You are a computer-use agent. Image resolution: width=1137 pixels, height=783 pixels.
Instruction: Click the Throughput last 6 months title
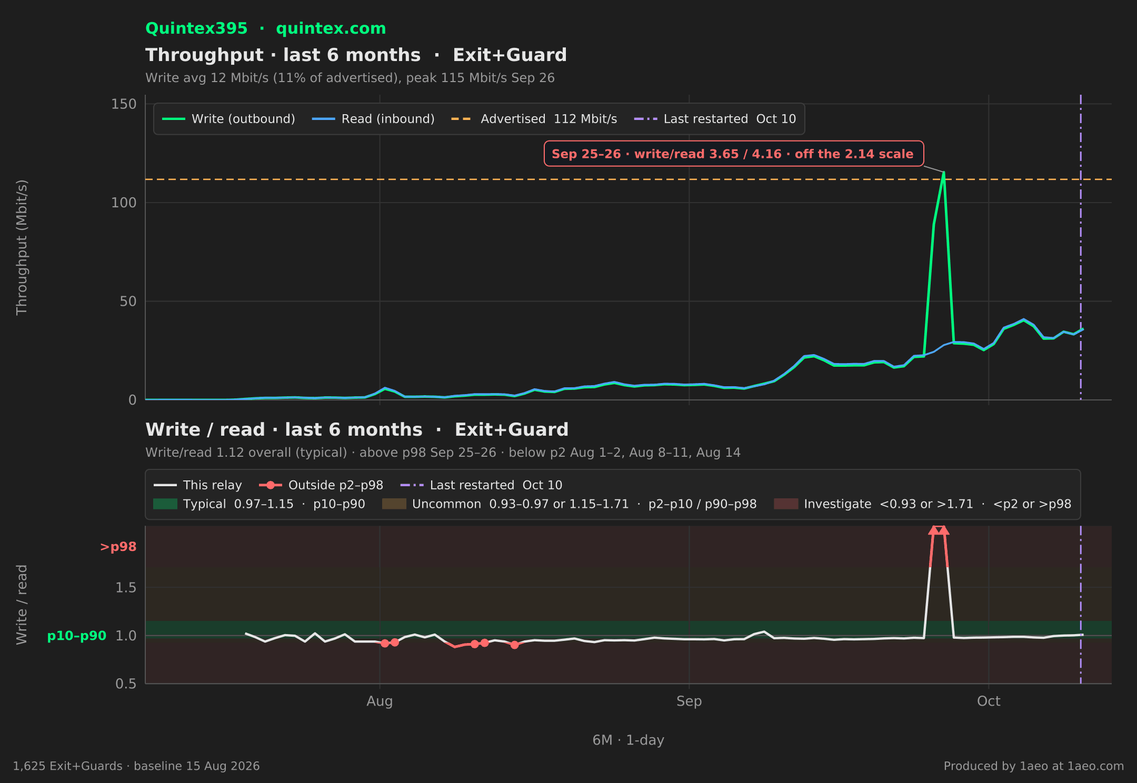click(356, 55)
